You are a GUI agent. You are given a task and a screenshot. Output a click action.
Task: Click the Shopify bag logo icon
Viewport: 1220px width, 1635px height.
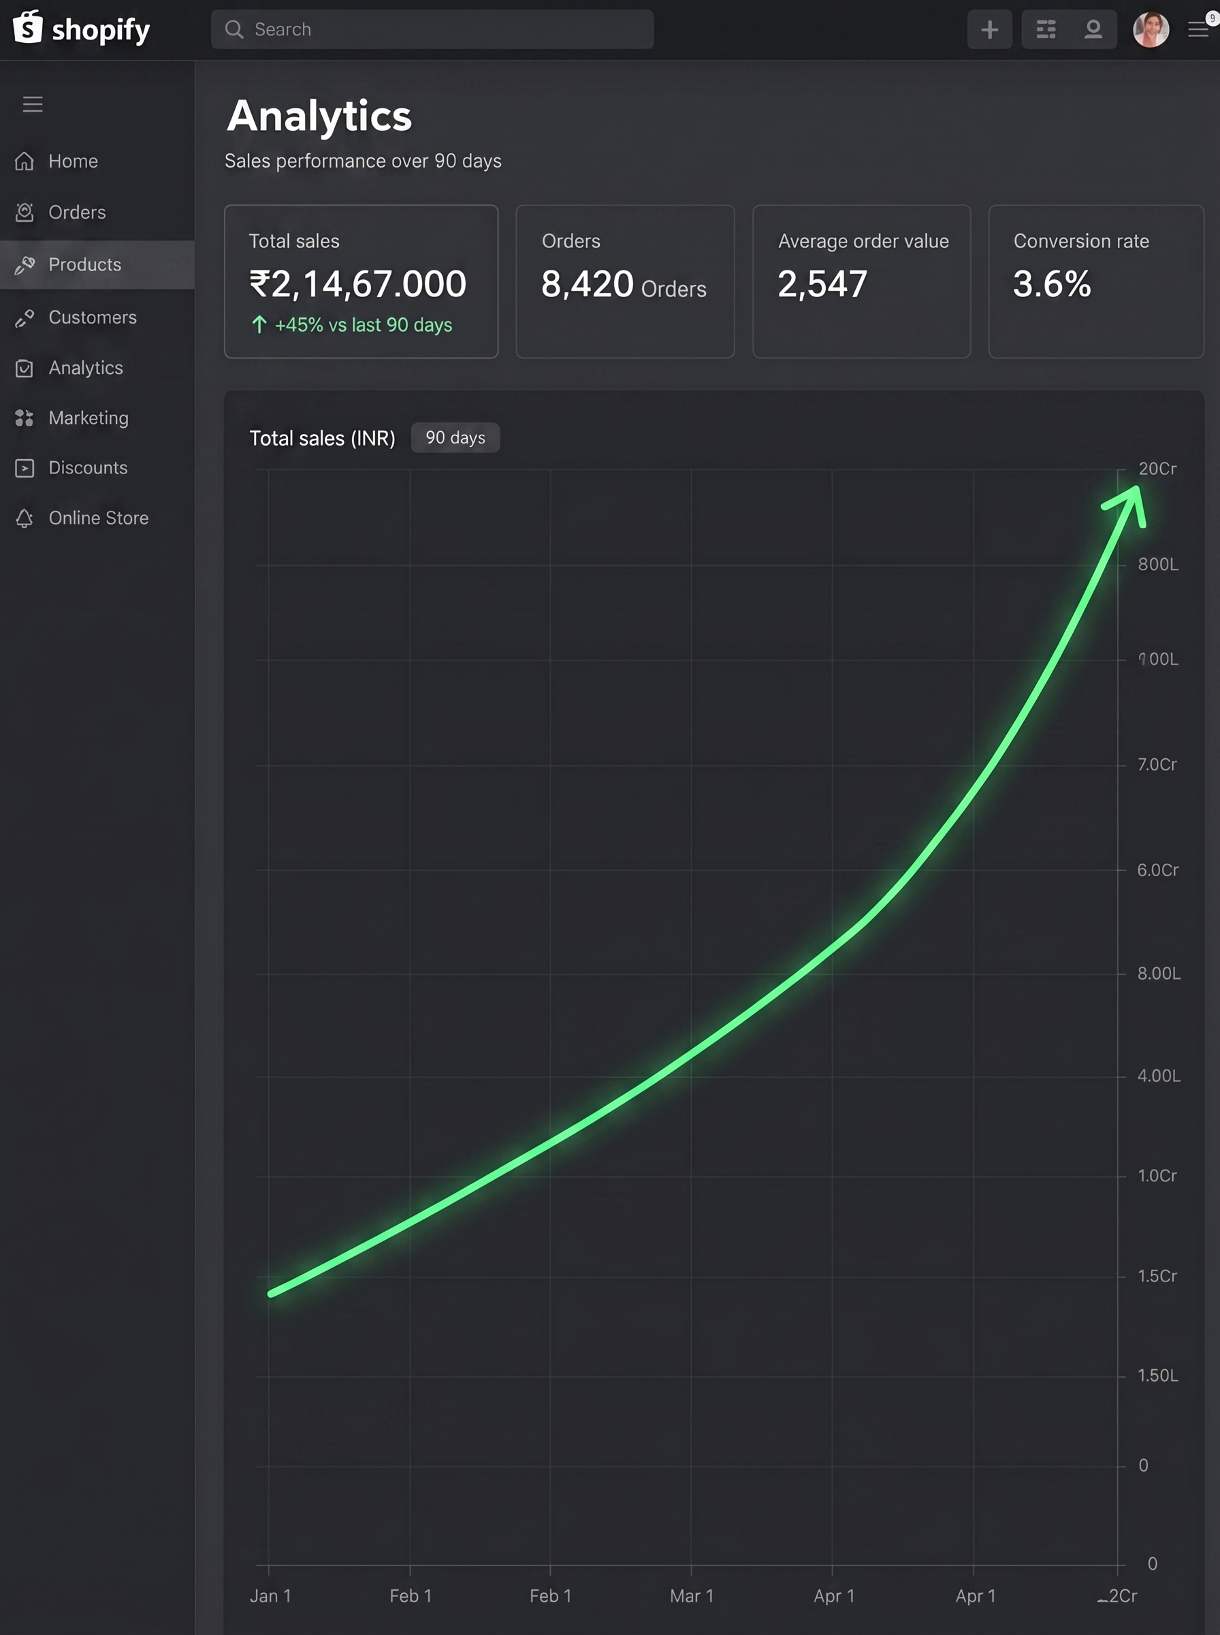pos(28,27)
